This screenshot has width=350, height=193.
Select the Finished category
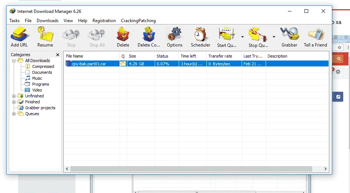tap(32, 102)
